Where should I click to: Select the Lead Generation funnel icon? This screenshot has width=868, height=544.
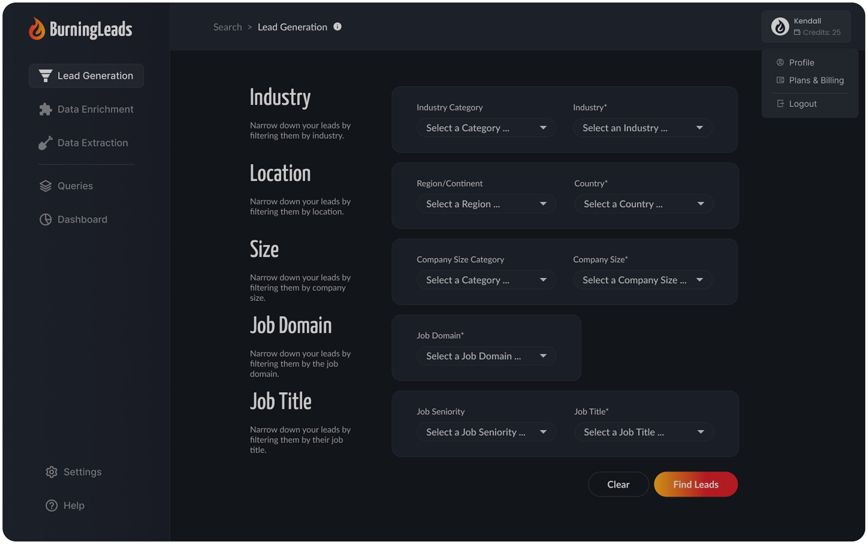pyautogui.click(x=45, y=76)
